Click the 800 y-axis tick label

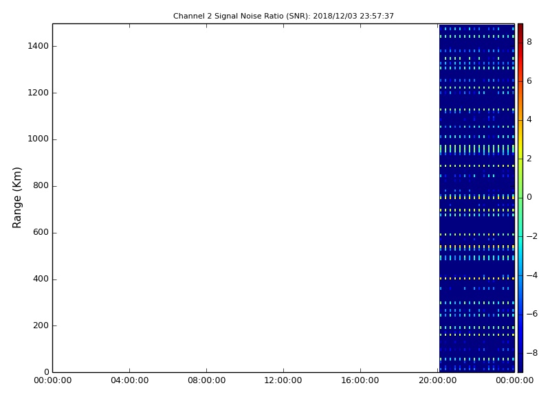tap(41, 185)
